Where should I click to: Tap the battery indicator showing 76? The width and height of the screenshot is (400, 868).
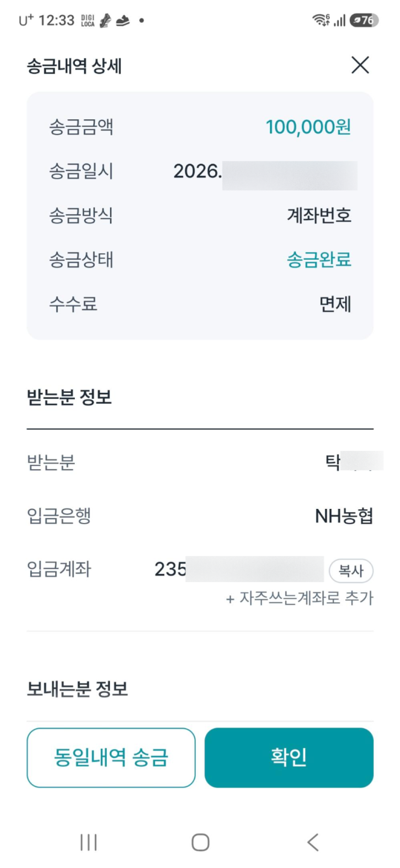point(364,20)
